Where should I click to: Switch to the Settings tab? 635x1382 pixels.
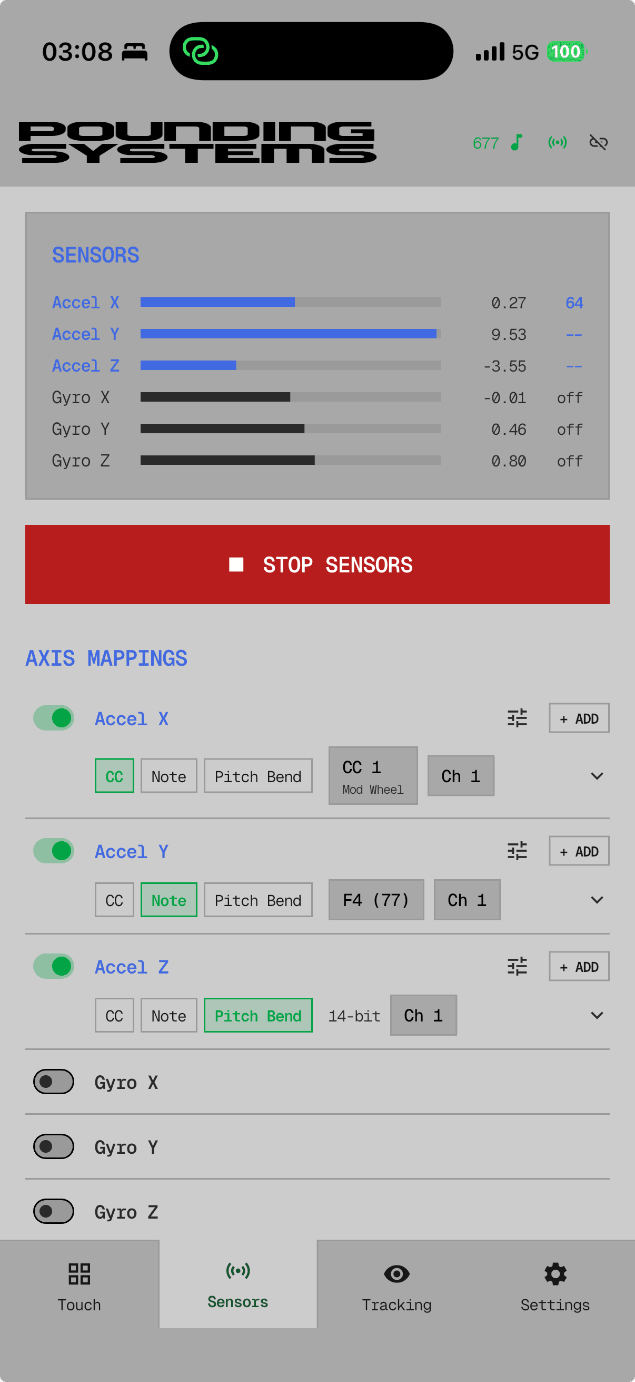[x=554, y=1282]
